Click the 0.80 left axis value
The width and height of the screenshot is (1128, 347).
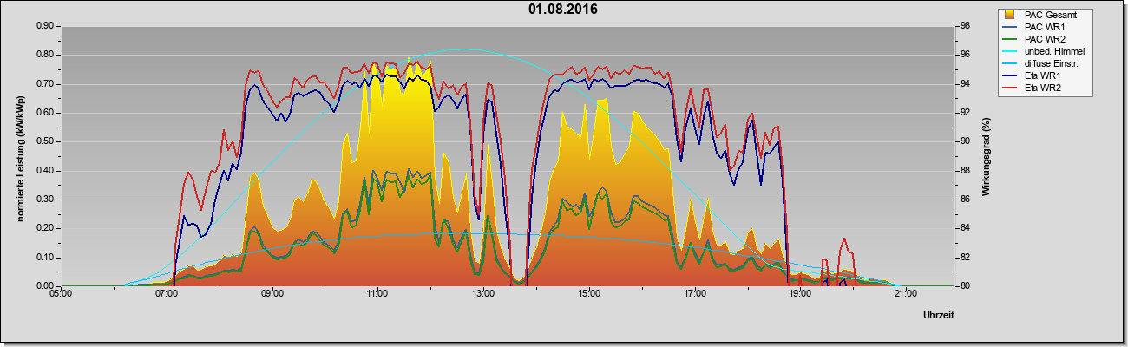[45, 55]
